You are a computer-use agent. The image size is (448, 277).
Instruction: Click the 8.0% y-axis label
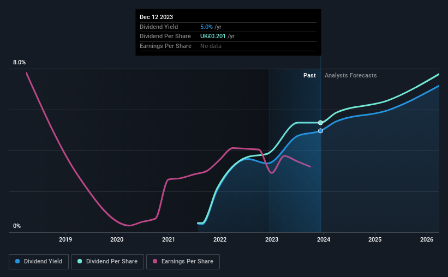point(19,63)
